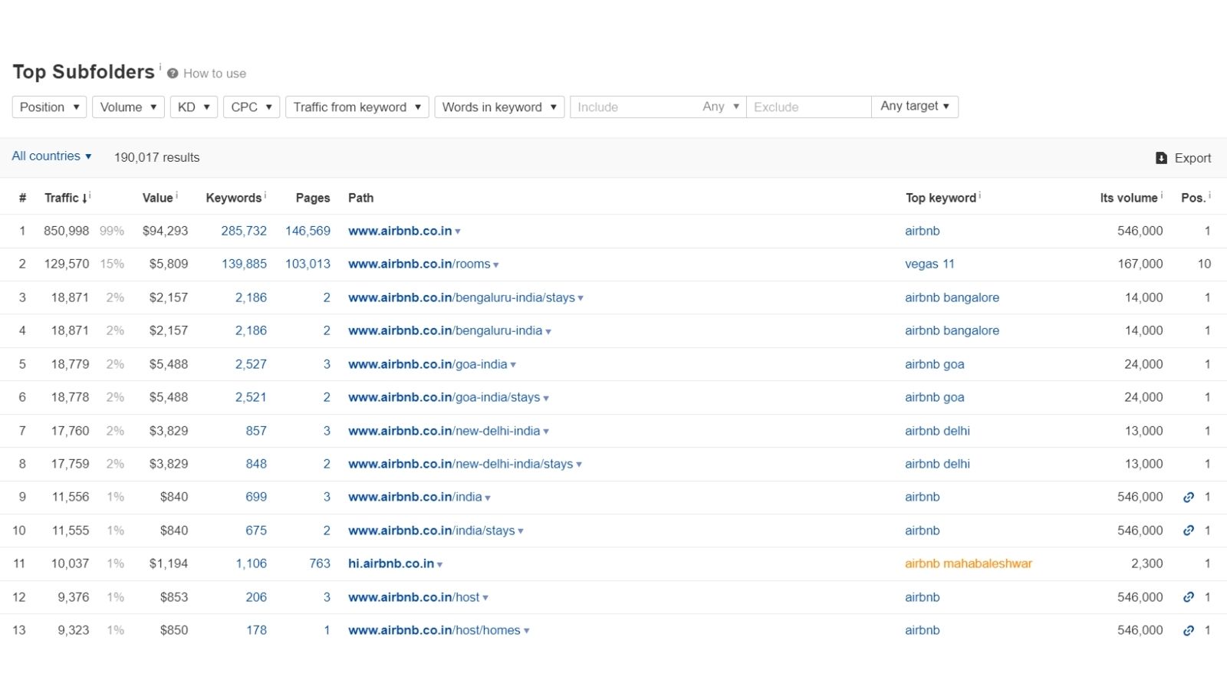The width and height of the screenshot is (1227, 690).
Task: Click the Exclude keyword input field
Action: click(808, 107)
